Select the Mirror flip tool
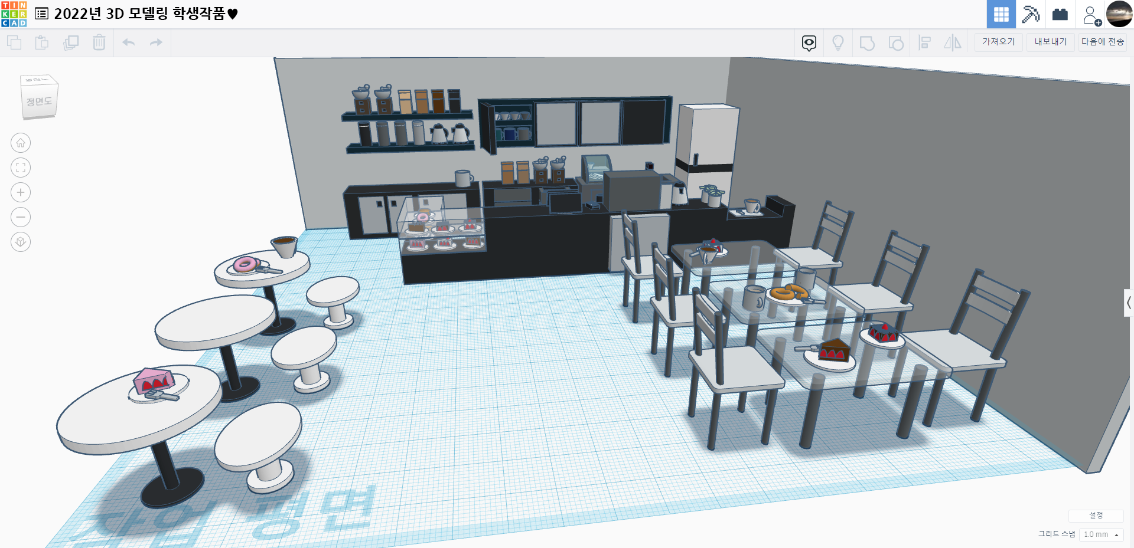This screenshot has height=548, width=1134. point(953,42)
